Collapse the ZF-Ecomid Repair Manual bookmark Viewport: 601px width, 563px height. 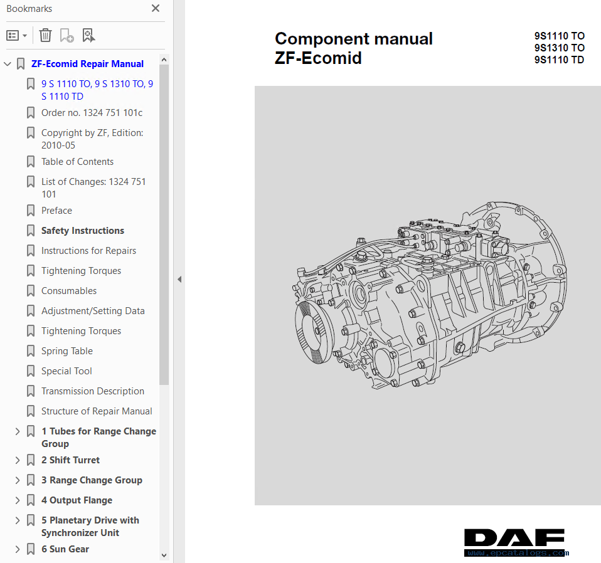[8, 64]
